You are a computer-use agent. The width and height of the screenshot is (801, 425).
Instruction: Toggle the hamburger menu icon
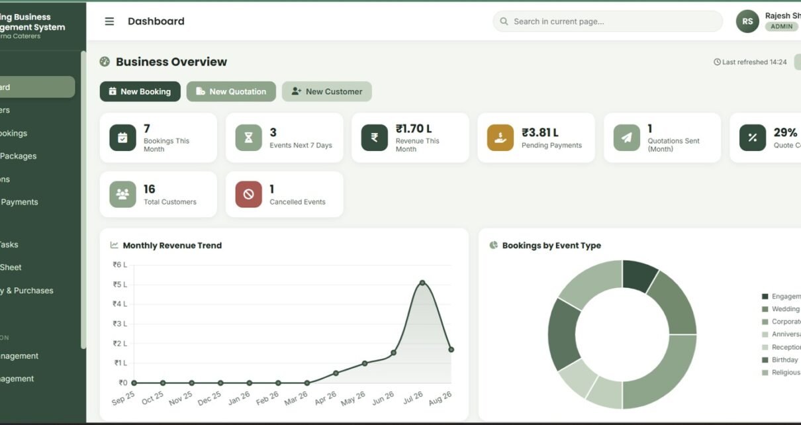[109, 21]
